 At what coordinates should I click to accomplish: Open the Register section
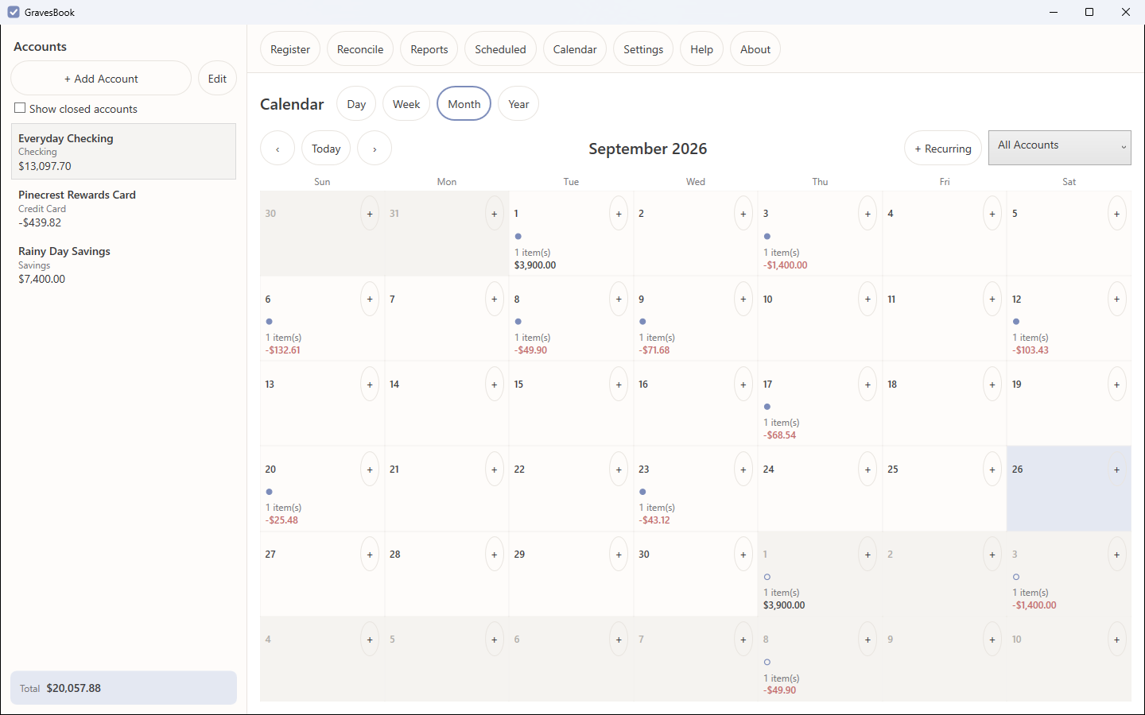290,49
